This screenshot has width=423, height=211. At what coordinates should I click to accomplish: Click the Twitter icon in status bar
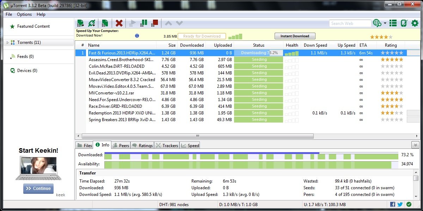400,204
